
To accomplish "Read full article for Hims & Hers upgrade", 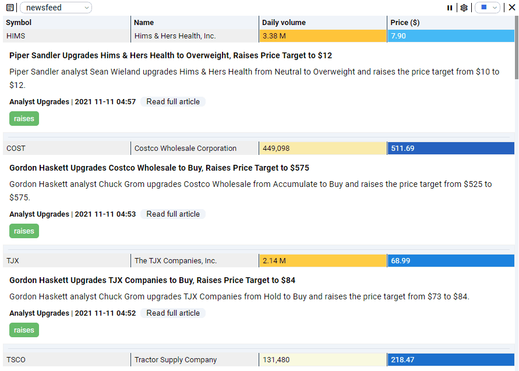I will pyautogui.click(x=173, y=101).
